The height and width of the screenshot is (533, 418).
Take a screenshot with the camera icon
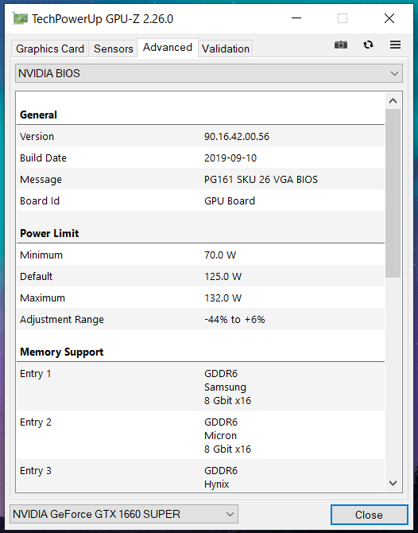pos(341,45)
